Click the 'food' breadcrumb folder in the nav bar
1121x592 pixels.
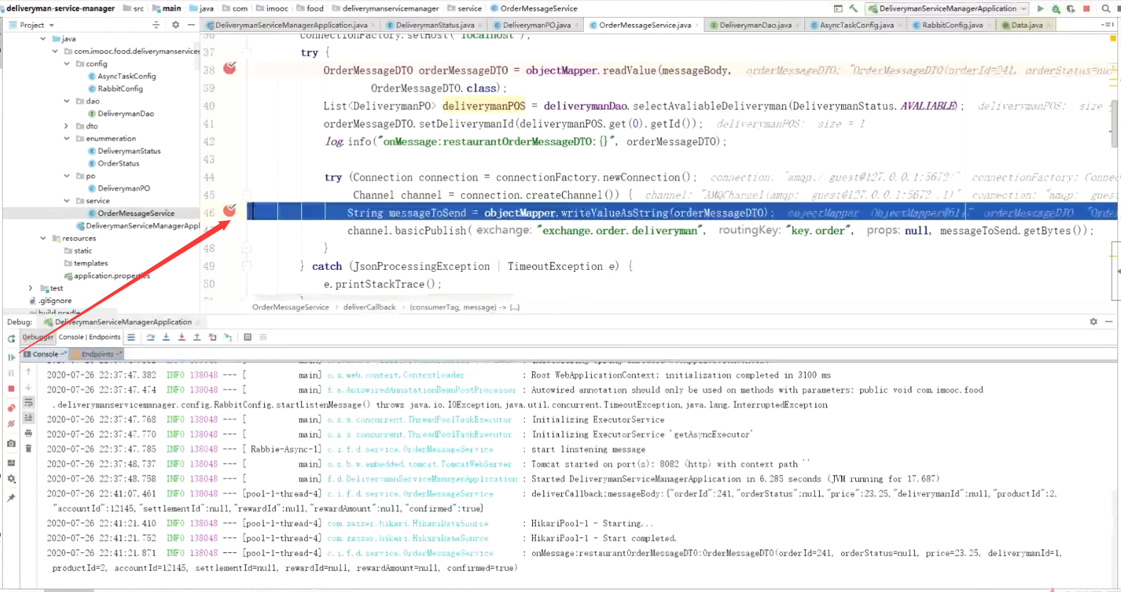pos(315,9)
